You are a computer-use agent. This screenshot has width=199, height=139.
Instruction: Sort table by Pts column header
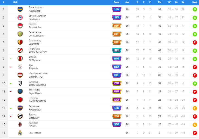[160, 2]
